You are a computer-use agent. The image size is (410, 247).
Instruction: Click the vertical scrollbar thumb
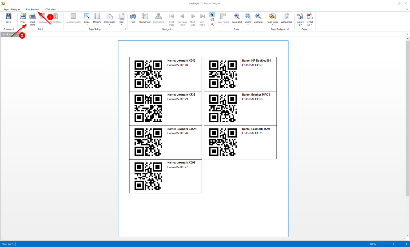click(407, 118)
